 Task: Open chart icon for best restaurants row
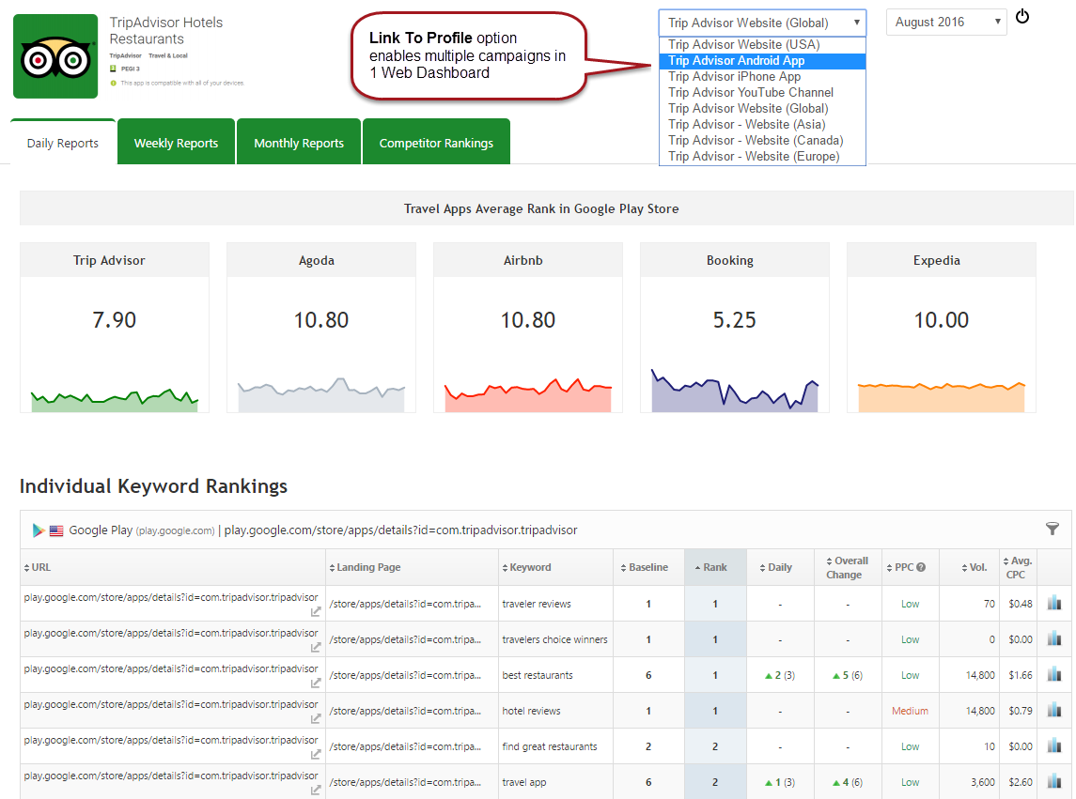1053,675
